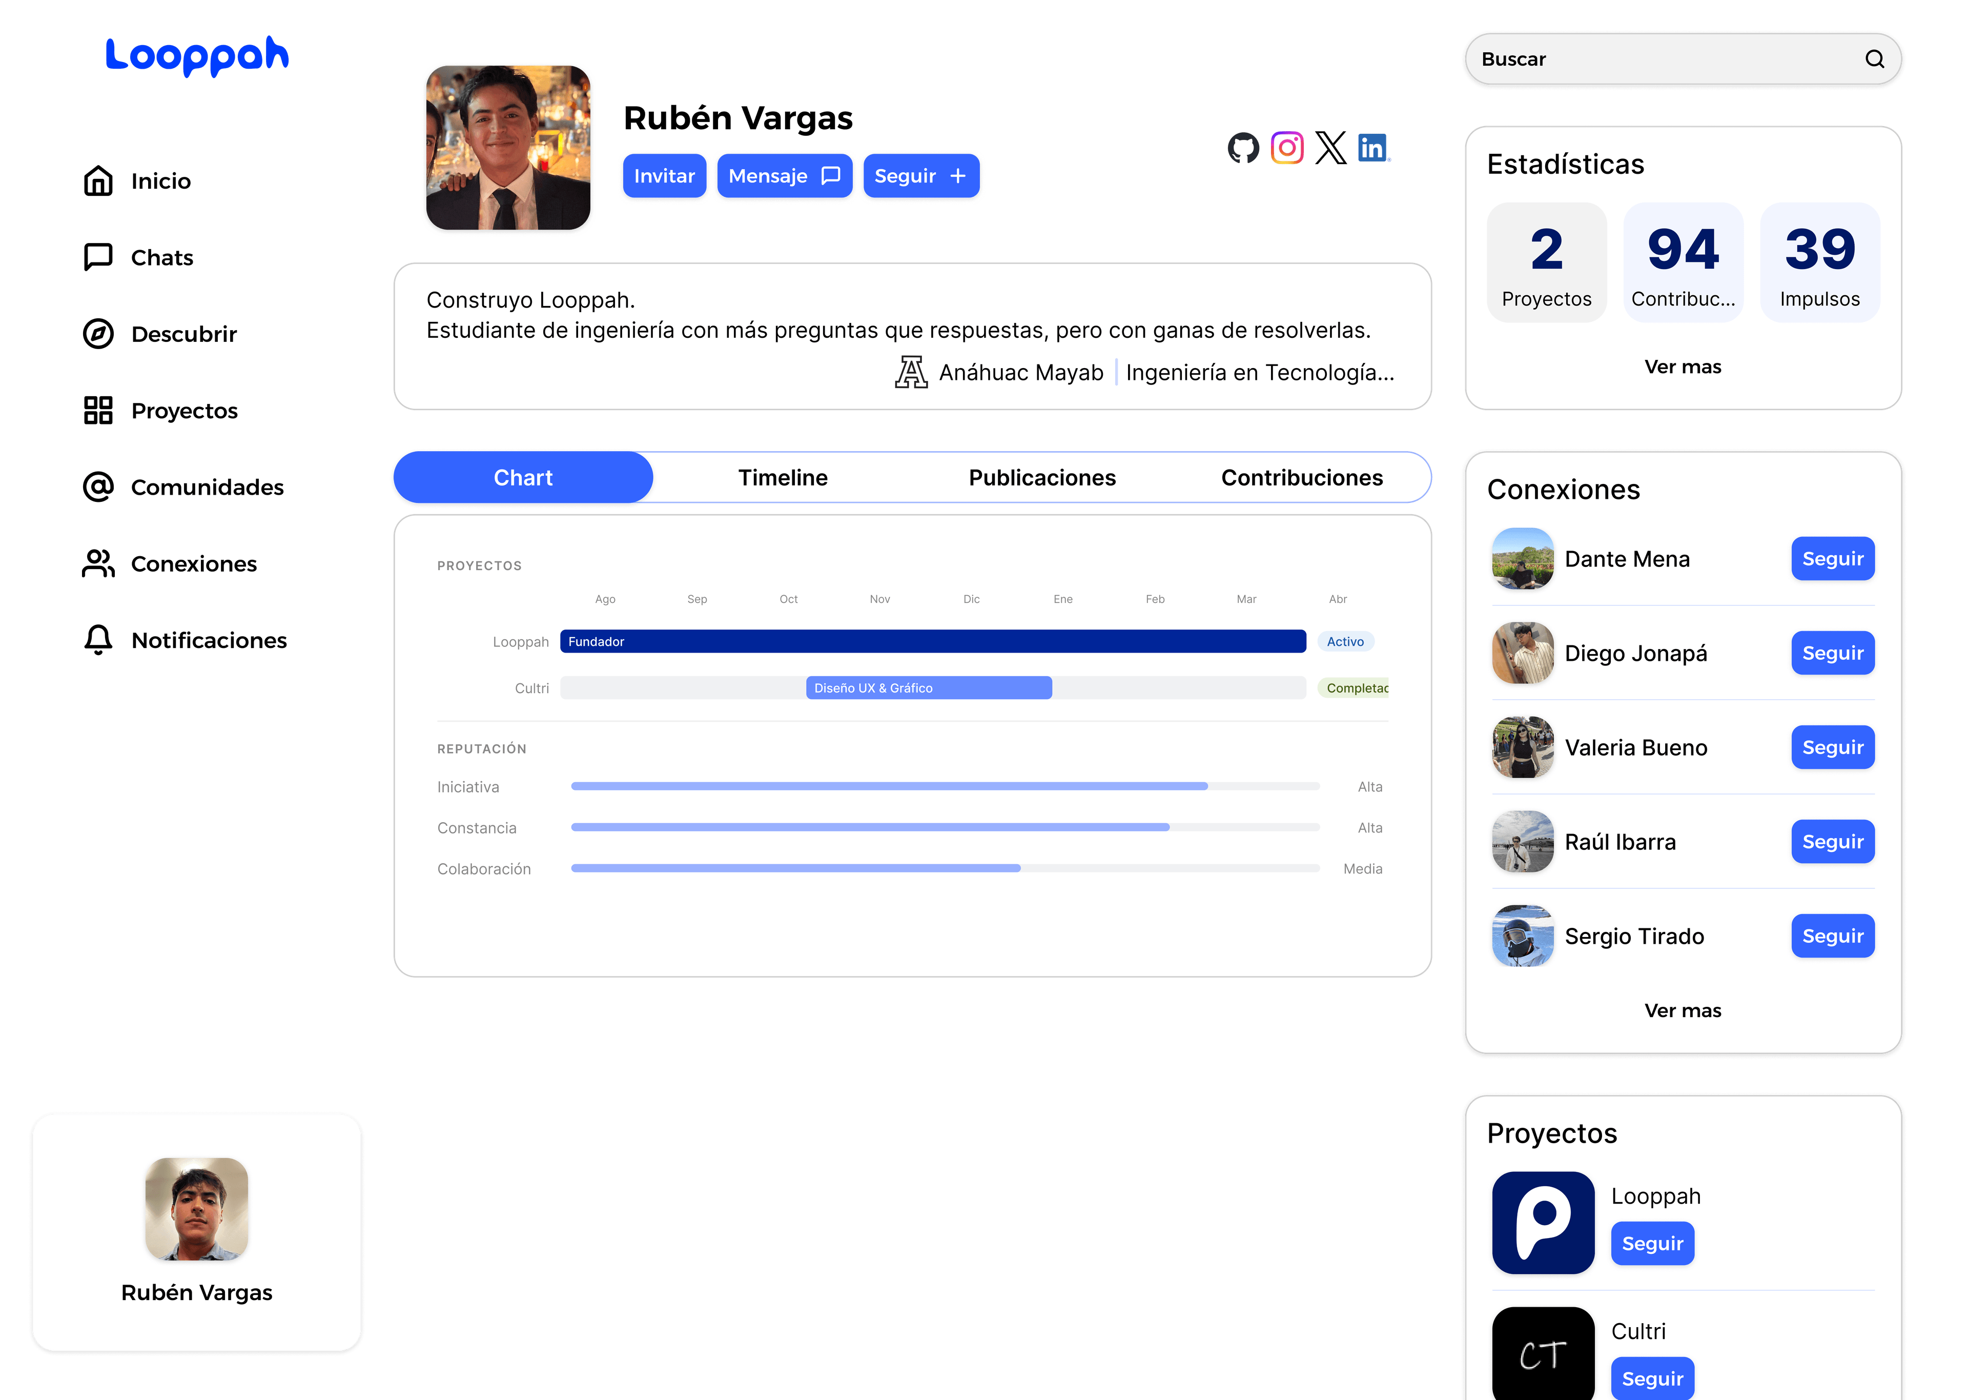1968x1400 pixels.
Task: Expand Conexiones list with Ver mas
Action: pos(1682,1010)
